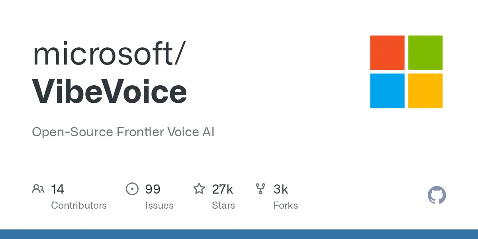Click the green square in Microsoft logo
478x239 pixels.
pos(425,53)
